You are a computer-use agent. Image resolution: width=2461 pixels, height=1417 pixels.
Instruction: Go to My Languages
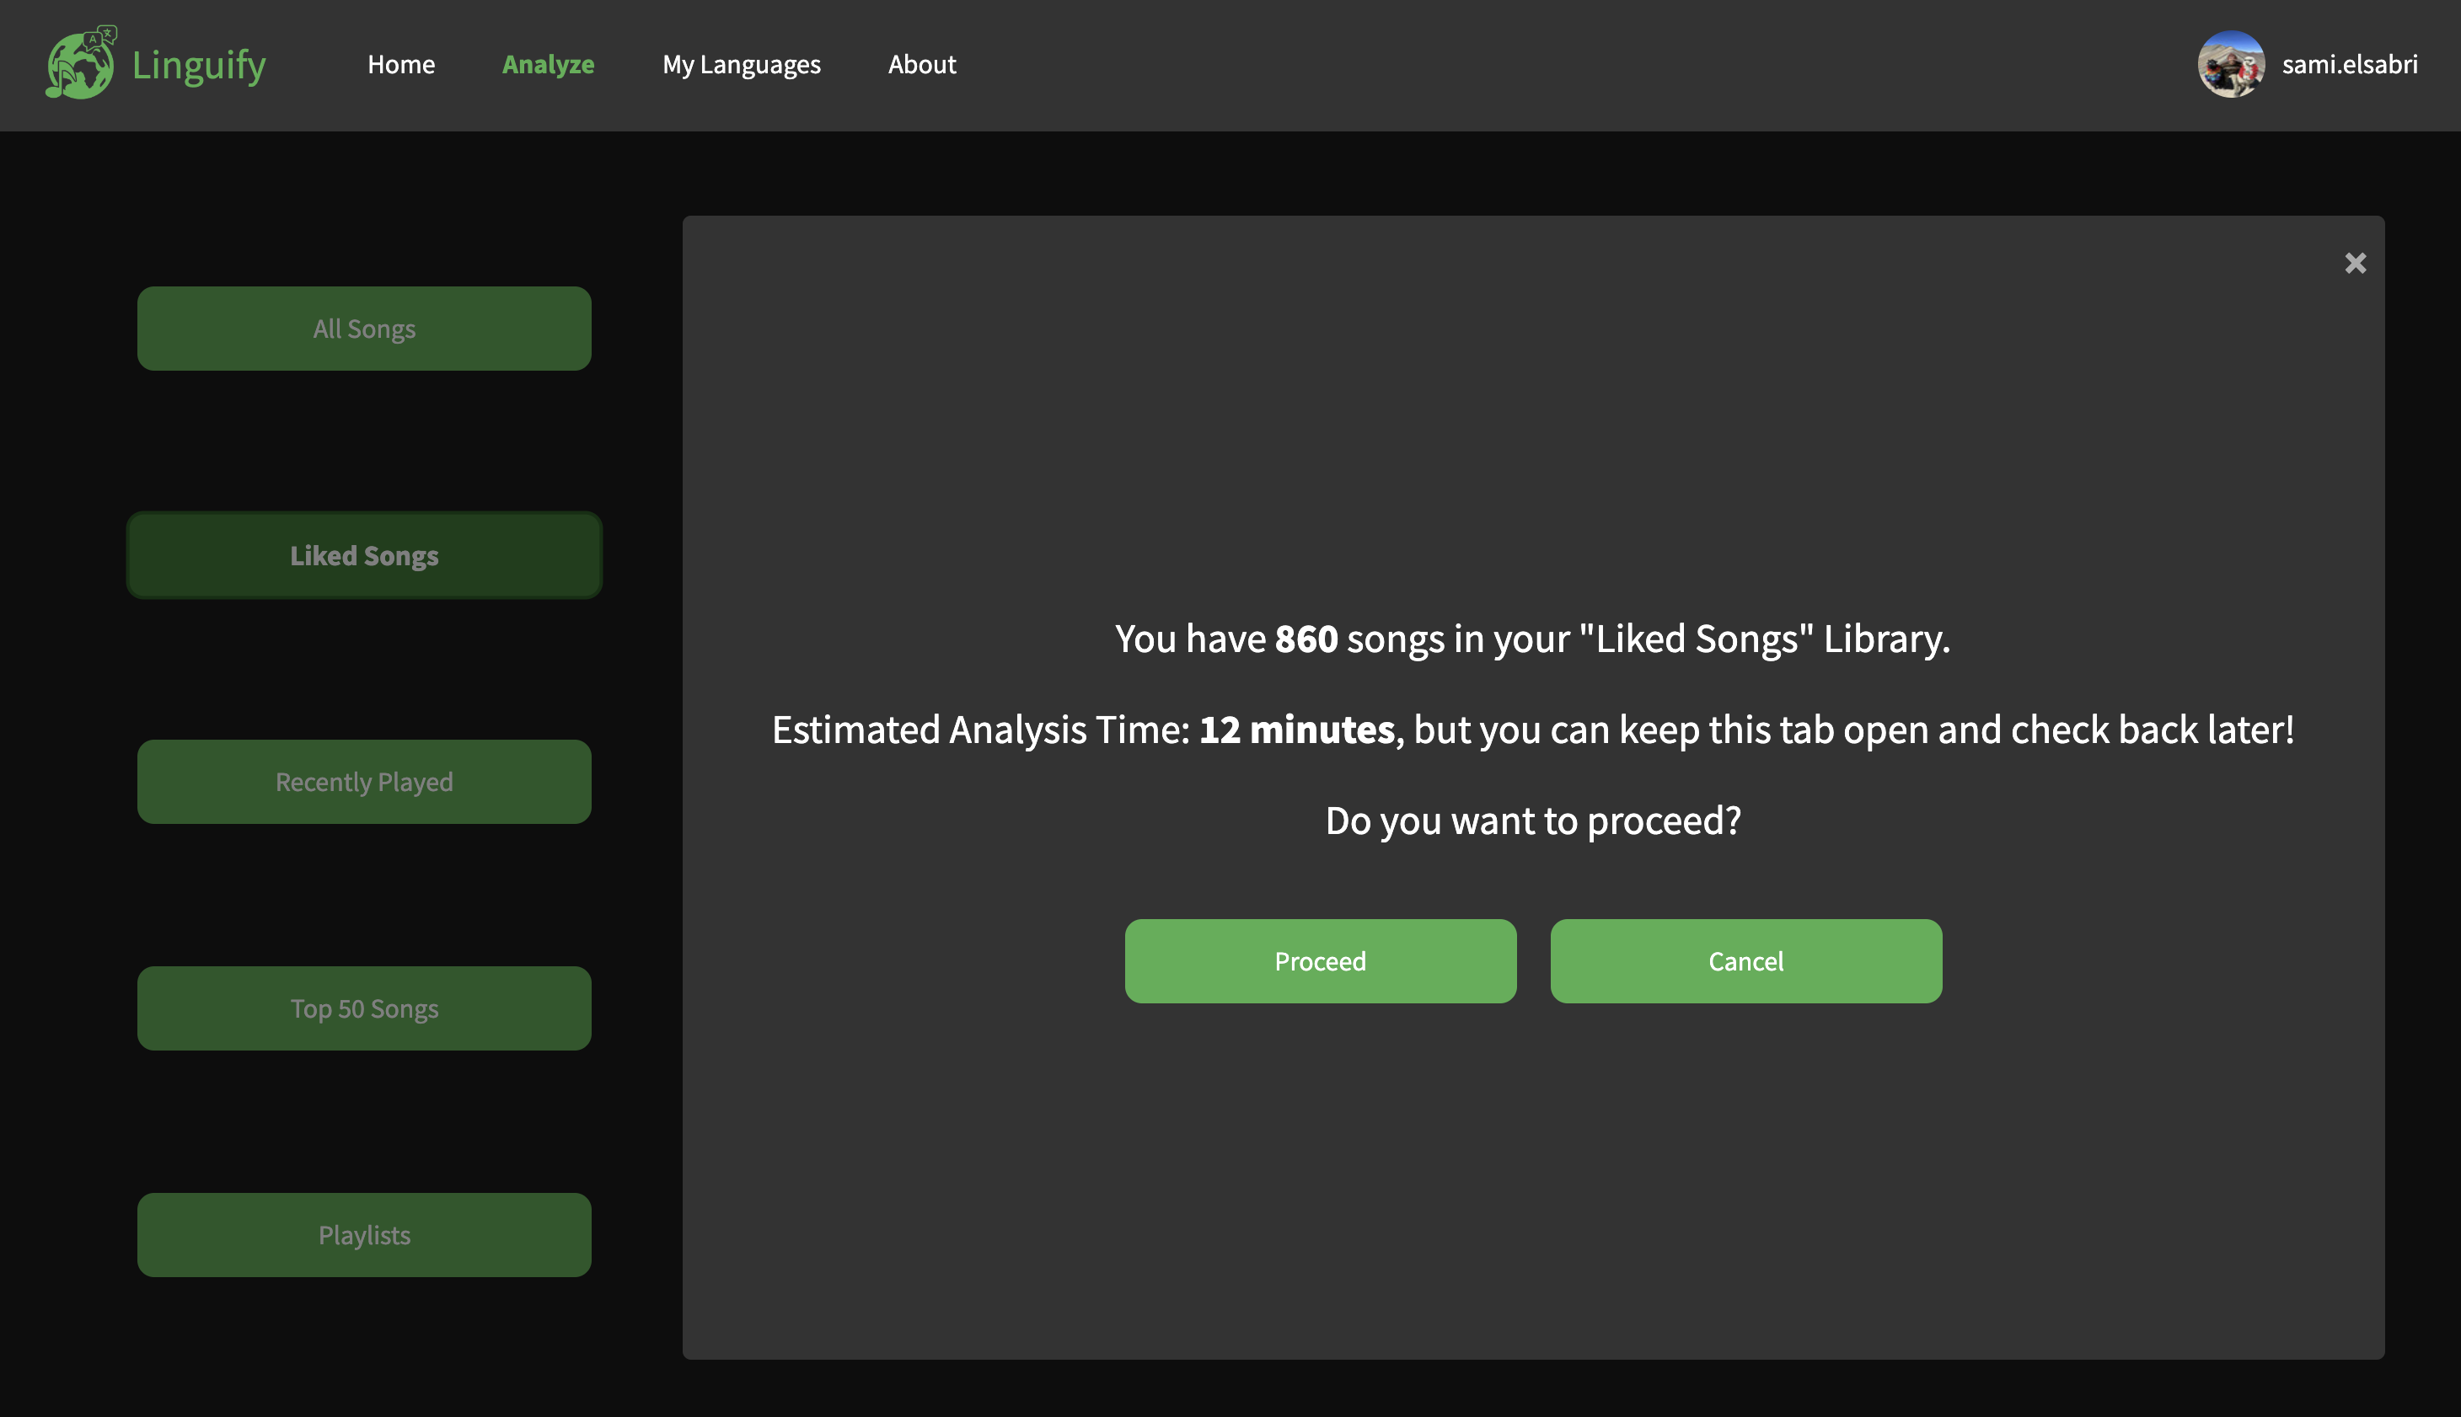[x=741, y=64]
